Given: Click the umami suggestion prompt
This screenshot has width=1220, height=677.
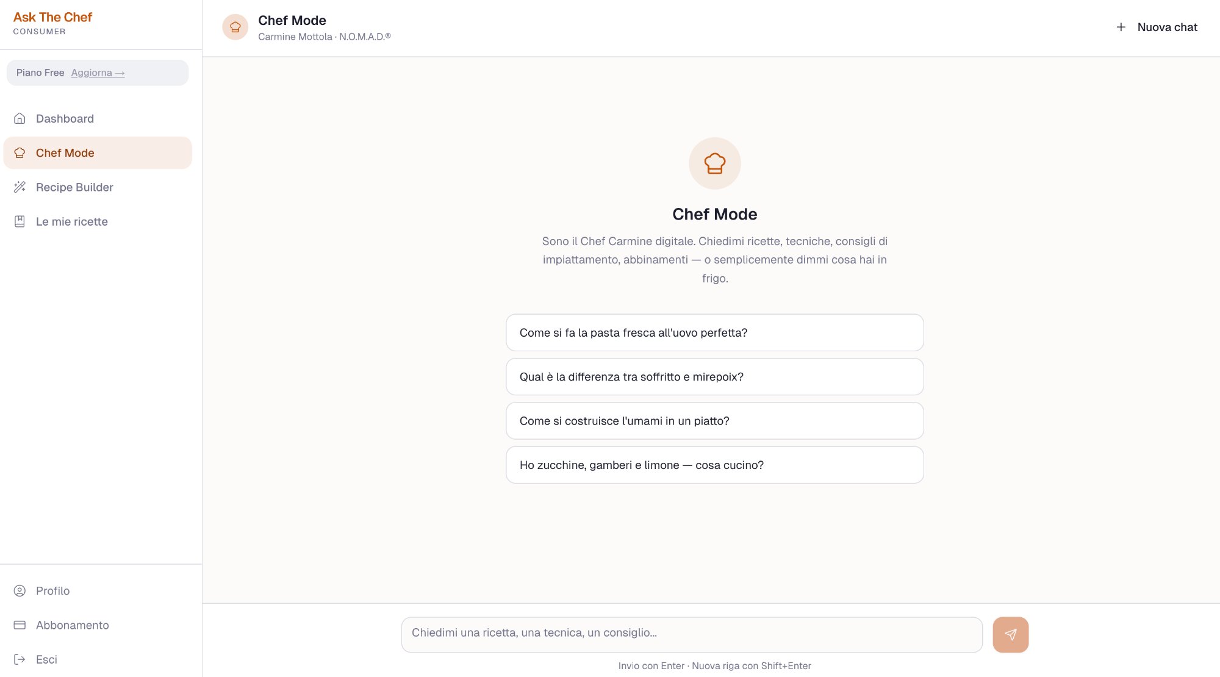Looking at the screenshot, I should (x=714, y=420).
